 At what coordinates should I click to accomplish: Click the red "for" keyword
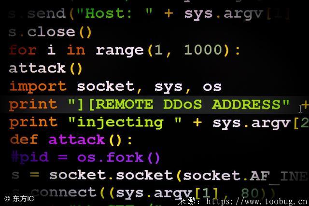pos(23,50)
